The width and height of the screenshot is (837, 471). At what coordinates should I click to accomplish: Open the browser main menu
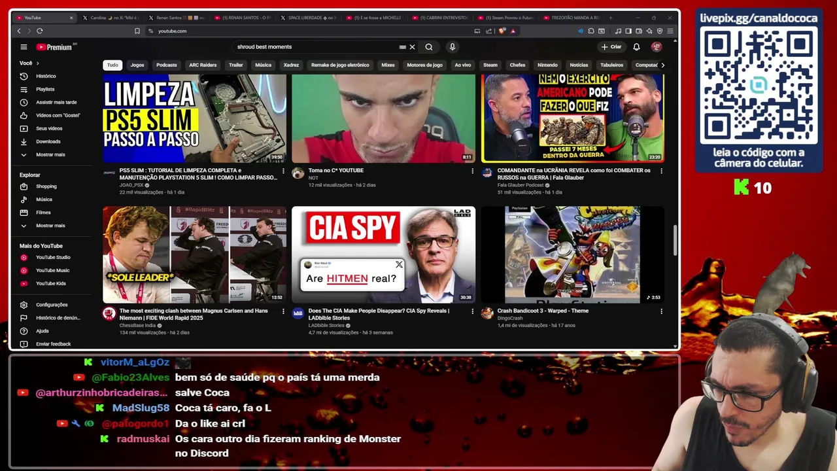tap(670, 31)
